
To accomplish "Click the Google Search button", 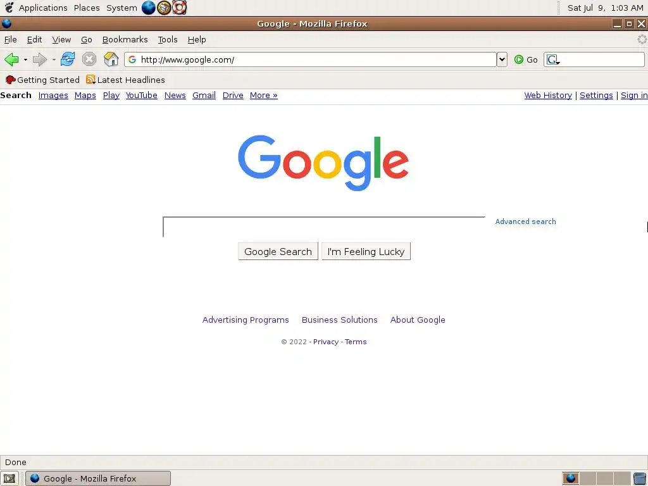I will click(x=278, y=251).
